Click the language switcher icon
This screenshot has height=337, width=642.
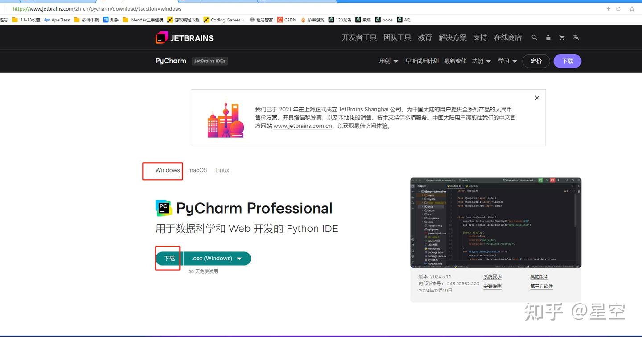576,37
